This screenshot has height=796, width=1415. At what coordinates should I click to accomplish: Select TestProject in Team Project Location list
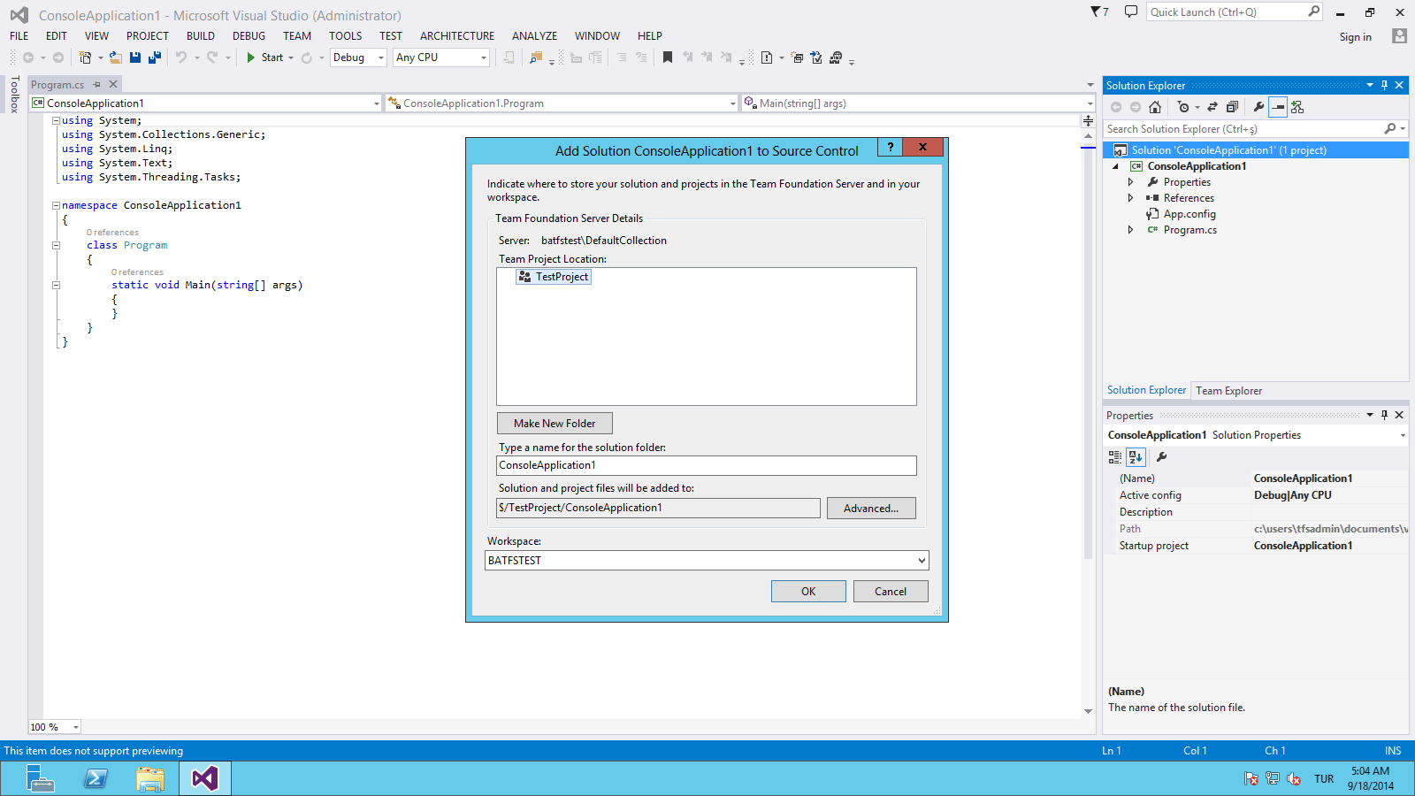(561, 277)
